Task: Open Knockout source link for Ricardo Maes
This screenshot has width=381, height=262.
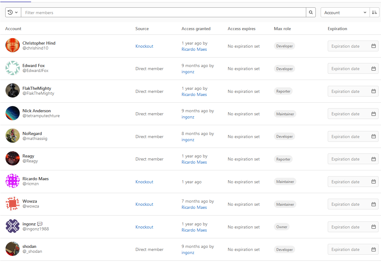Action: (144, 182)
